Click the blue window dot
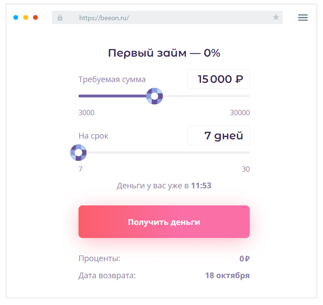 [x=16, y=18]
